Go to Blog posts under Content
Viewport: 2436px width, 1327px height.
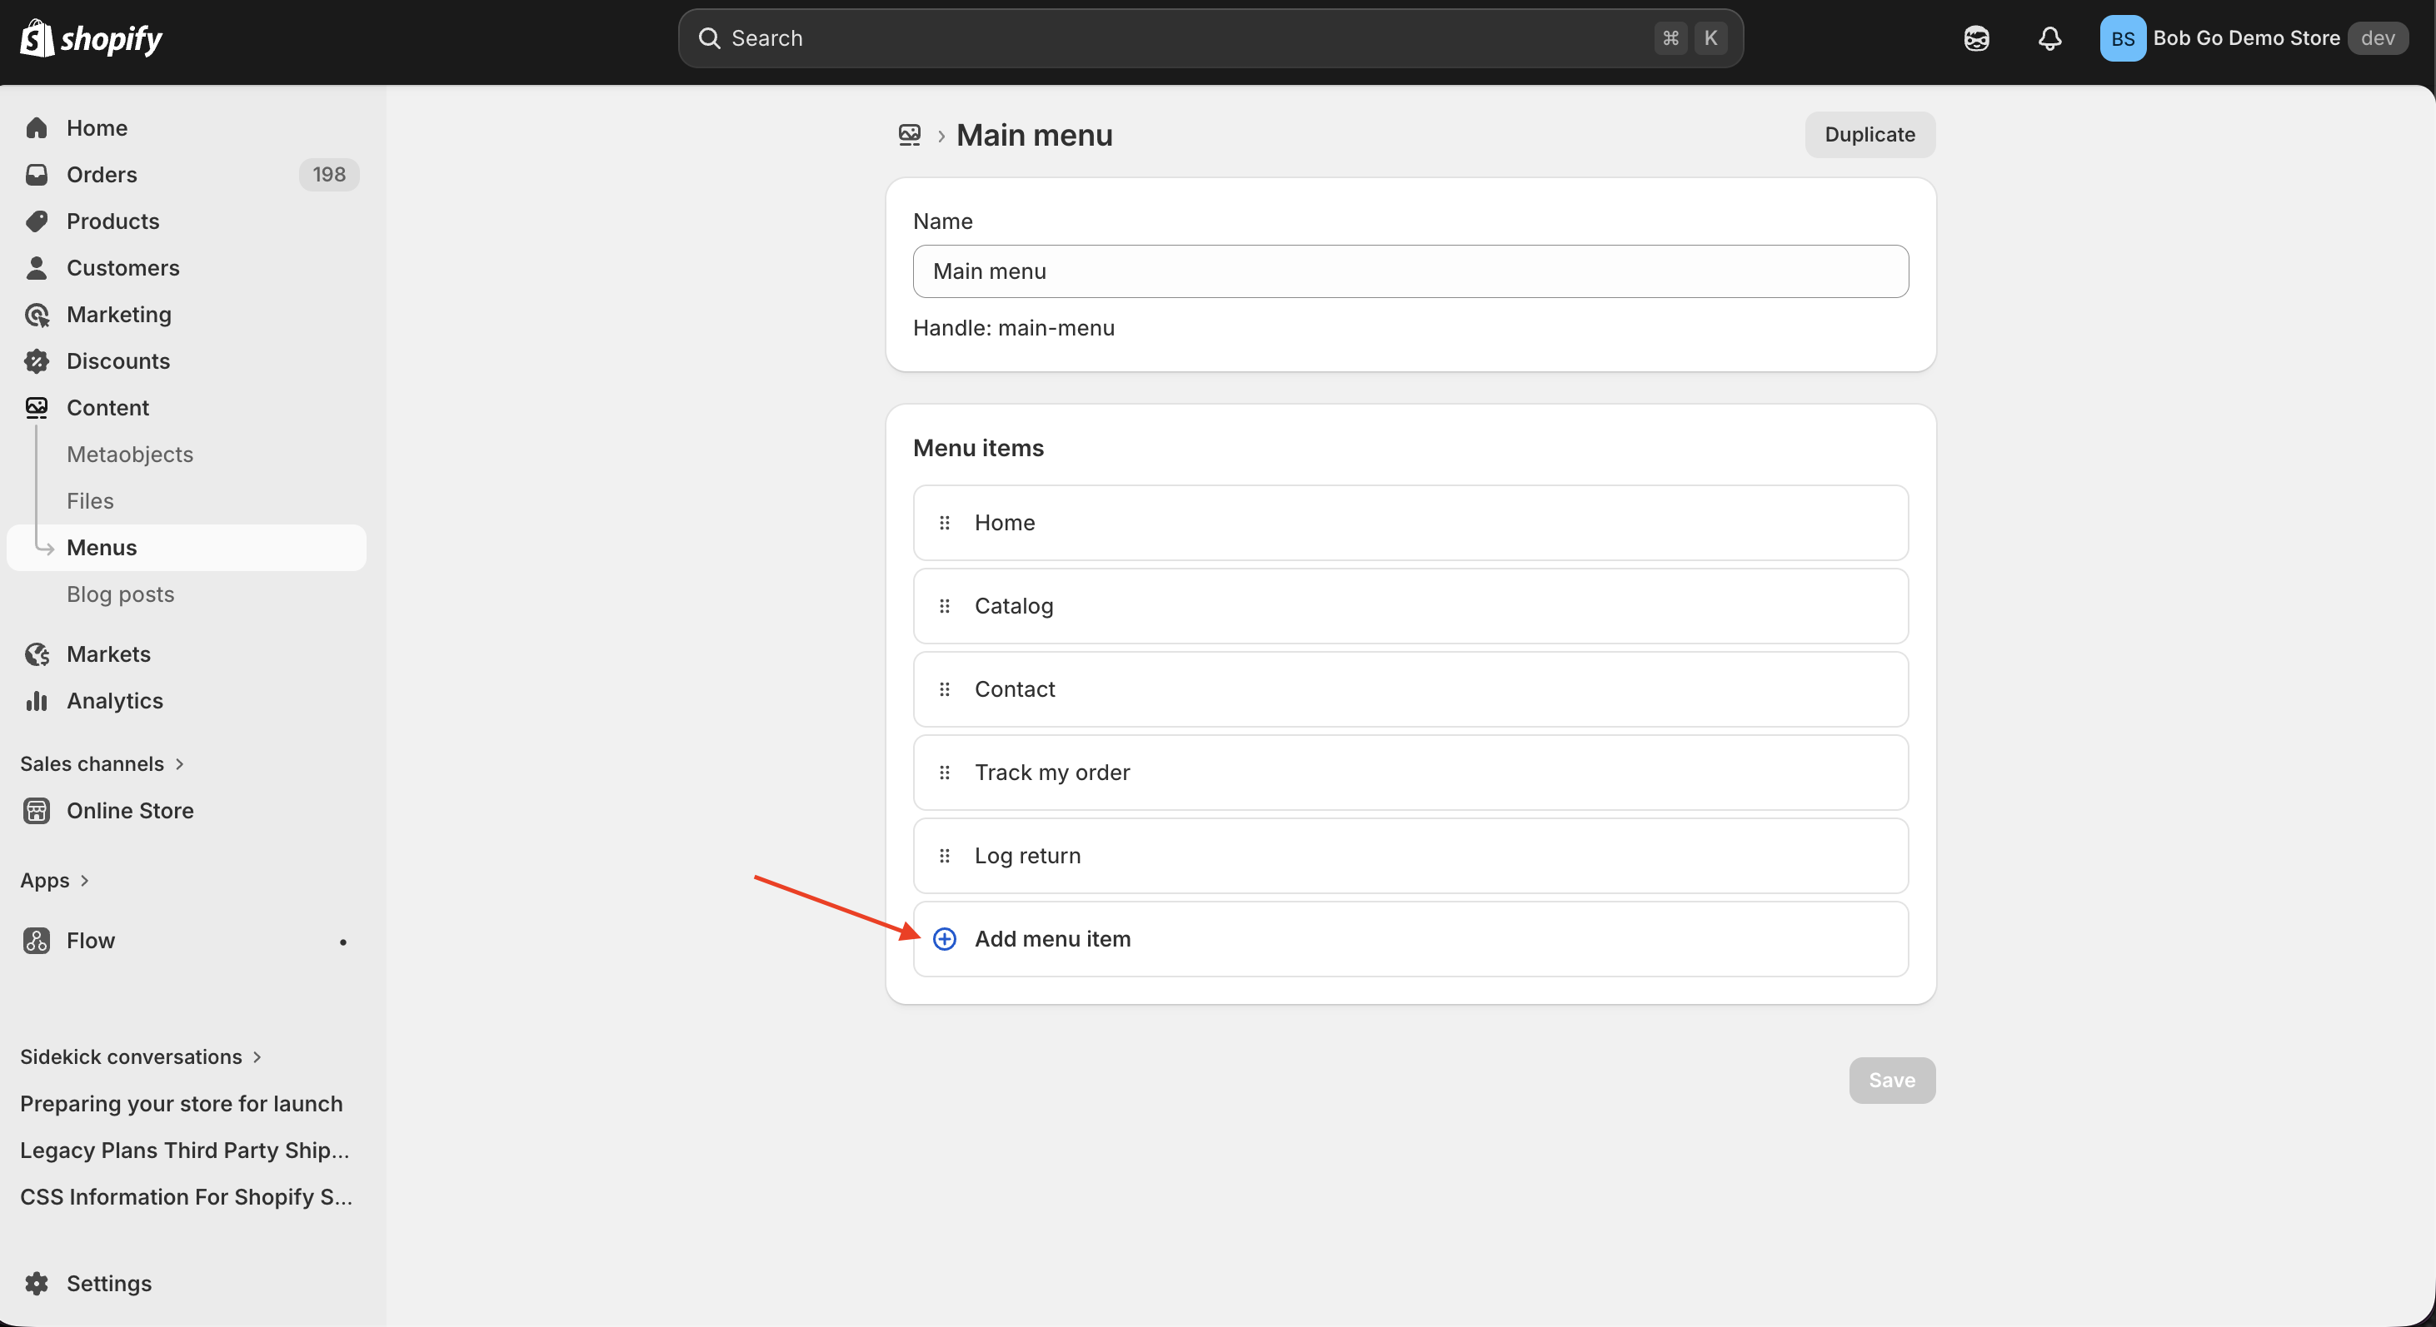120,594
